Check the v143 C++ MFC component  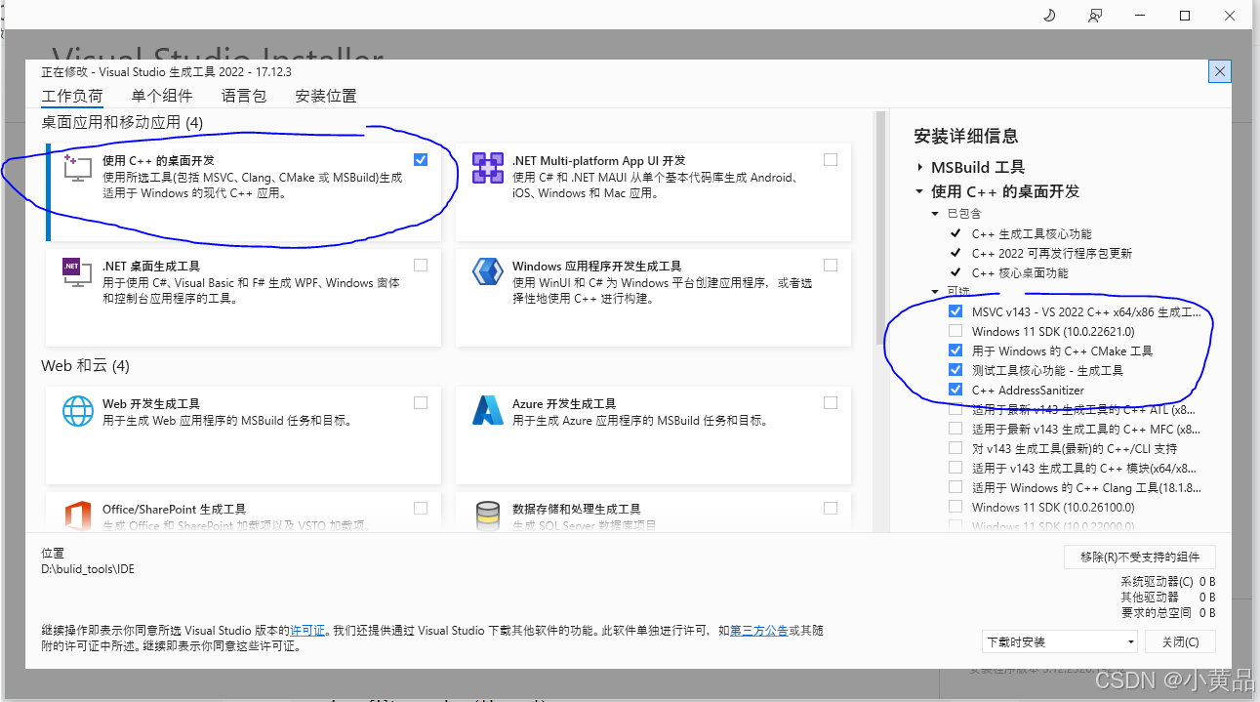click(955, 429)
